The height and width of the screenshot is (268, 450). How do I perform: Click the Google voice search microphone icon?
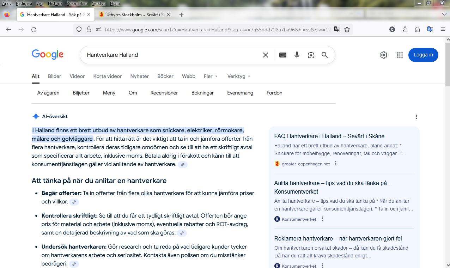coord(297,55)
